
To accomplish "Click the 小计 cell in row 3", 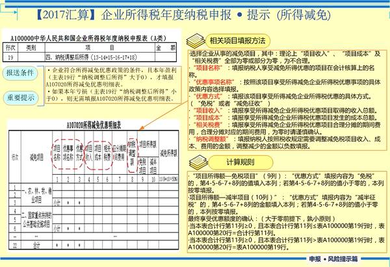I will pos(57,203).
